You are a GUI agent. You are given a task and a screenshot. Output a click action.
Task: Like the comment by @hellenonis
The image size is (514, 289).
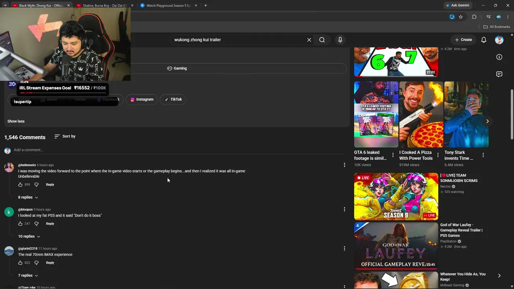coord(20,185)
